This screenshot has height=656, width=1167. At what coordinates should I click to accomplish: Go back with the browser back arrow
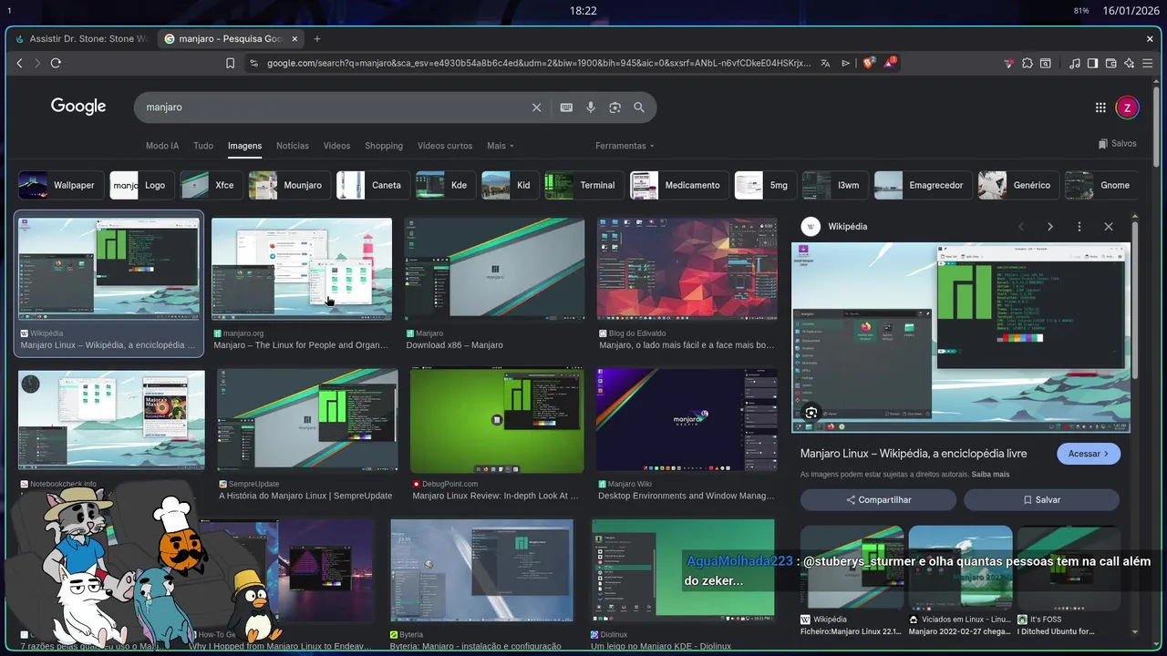tap(19, 63)
